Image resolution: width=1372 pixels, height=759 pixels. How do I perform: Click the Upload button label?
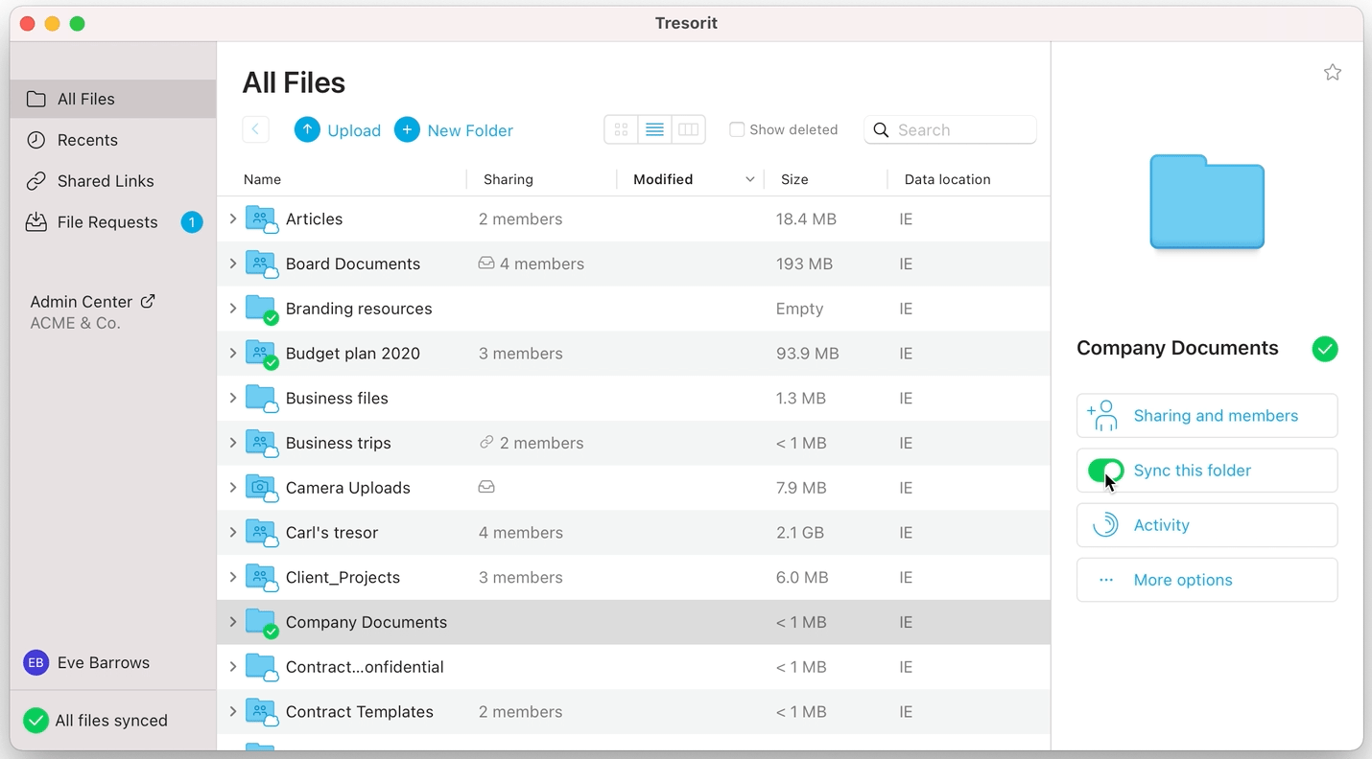point(354,130)
